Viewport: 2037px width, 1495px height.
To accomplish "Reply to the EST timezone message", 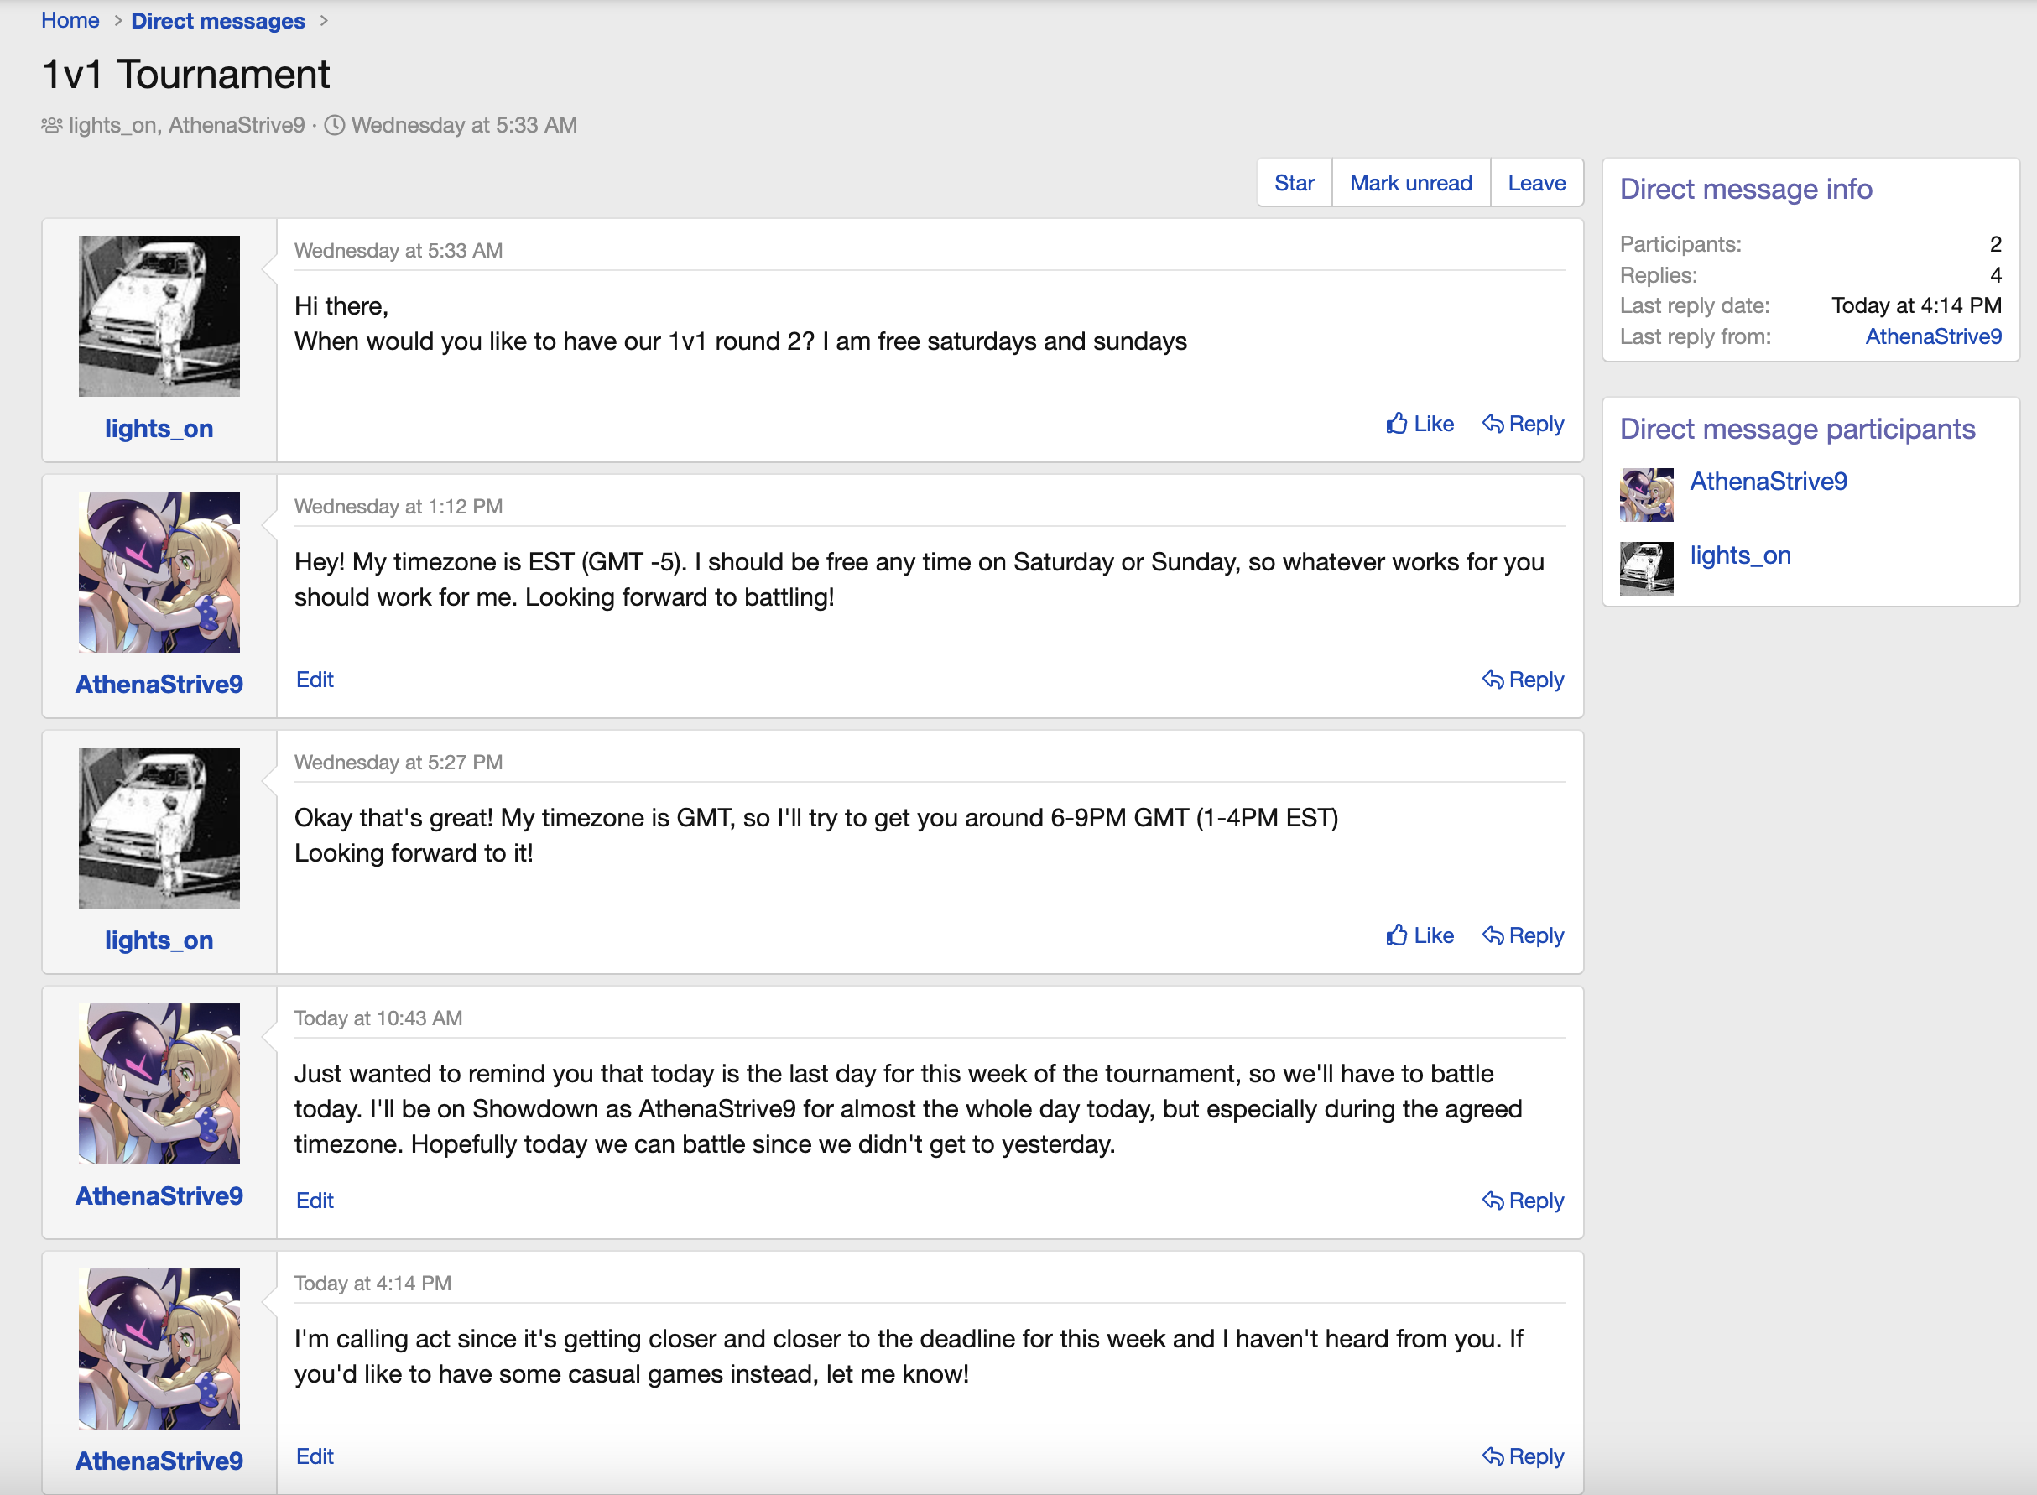I will pyautogui.click(x=1523, y=680).
